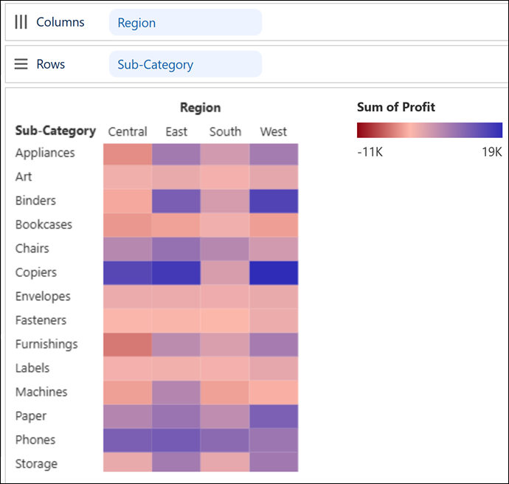
Task: Click the Binders West heatmap cell
Action: click(x=274, y=201)
